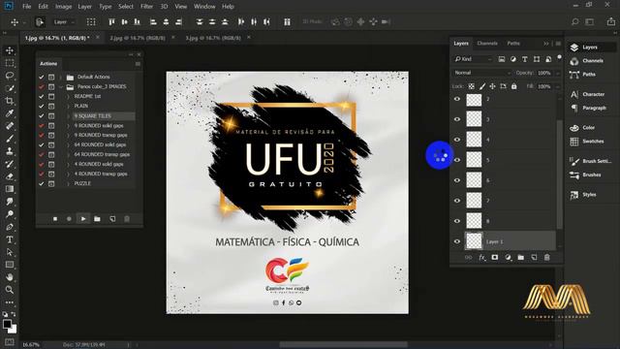Select the Clone Stamp tool
Viewport: 620px width, 349px height.
click(10, 151)
